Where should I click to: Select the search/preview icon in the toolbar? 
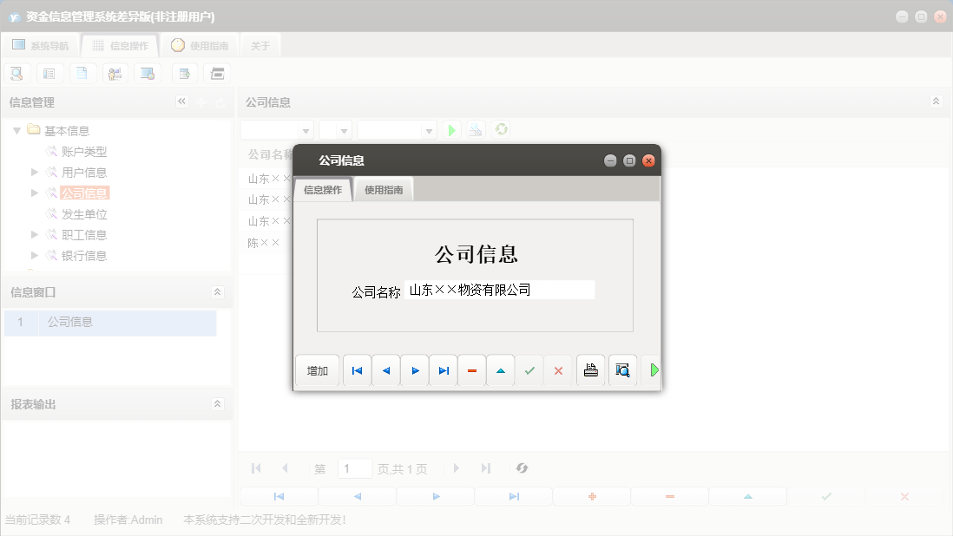[16, 73]
